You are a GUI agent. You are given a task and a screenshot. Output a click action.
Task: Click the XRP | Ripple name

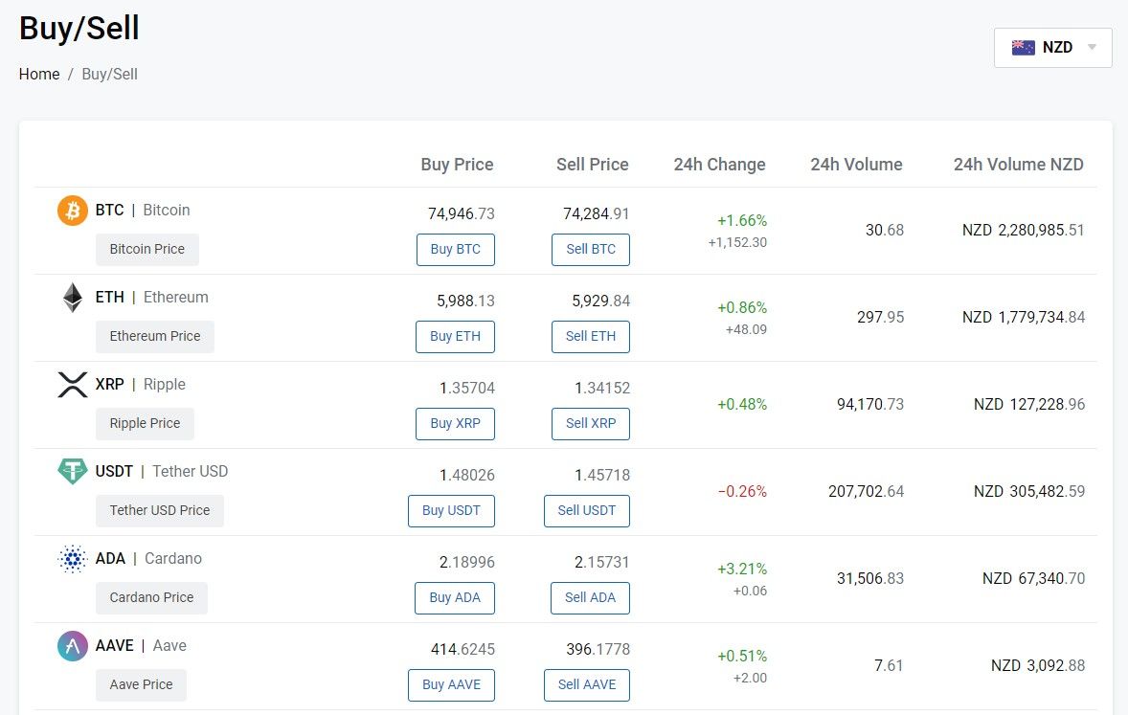pos(140,384)
